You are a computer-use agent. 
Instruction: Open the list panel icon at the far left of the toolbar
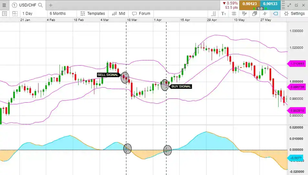click(5, 14)
